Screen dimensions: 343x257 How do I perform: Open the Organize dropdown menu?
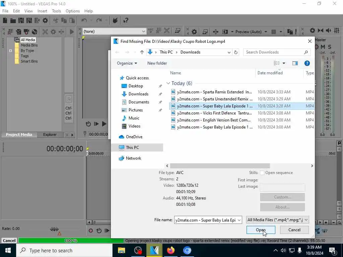coord(127,63)
